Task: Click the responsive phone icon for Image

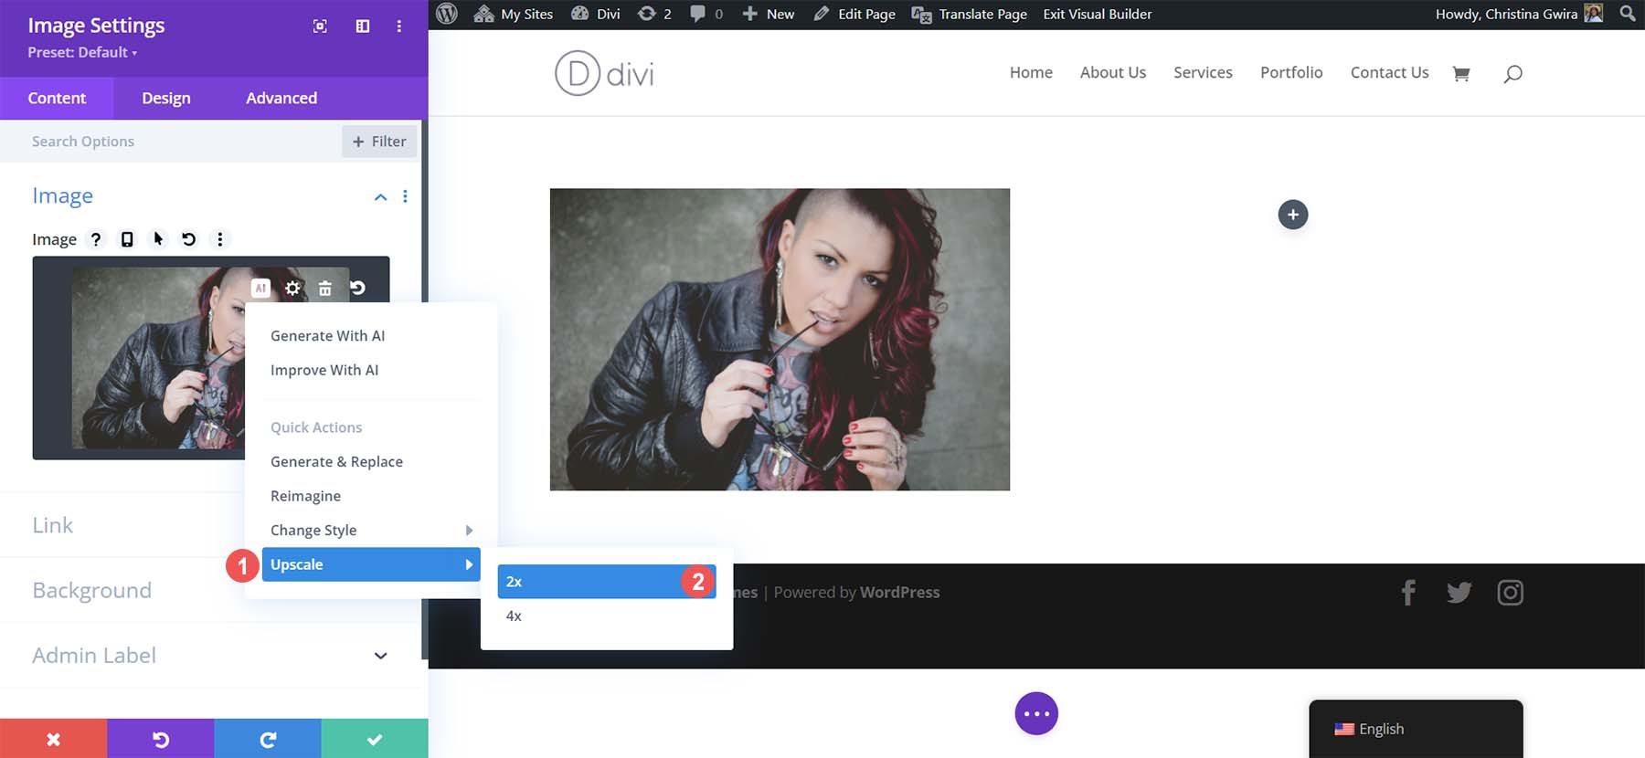Action: pos(127,239)
